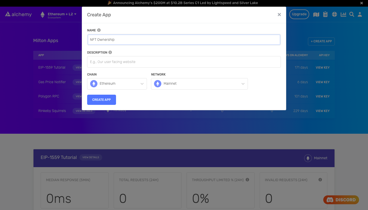Screen dimensions: 368x210
Task: Open the Chain dropdown showing Ethereum
Action: 117,83
